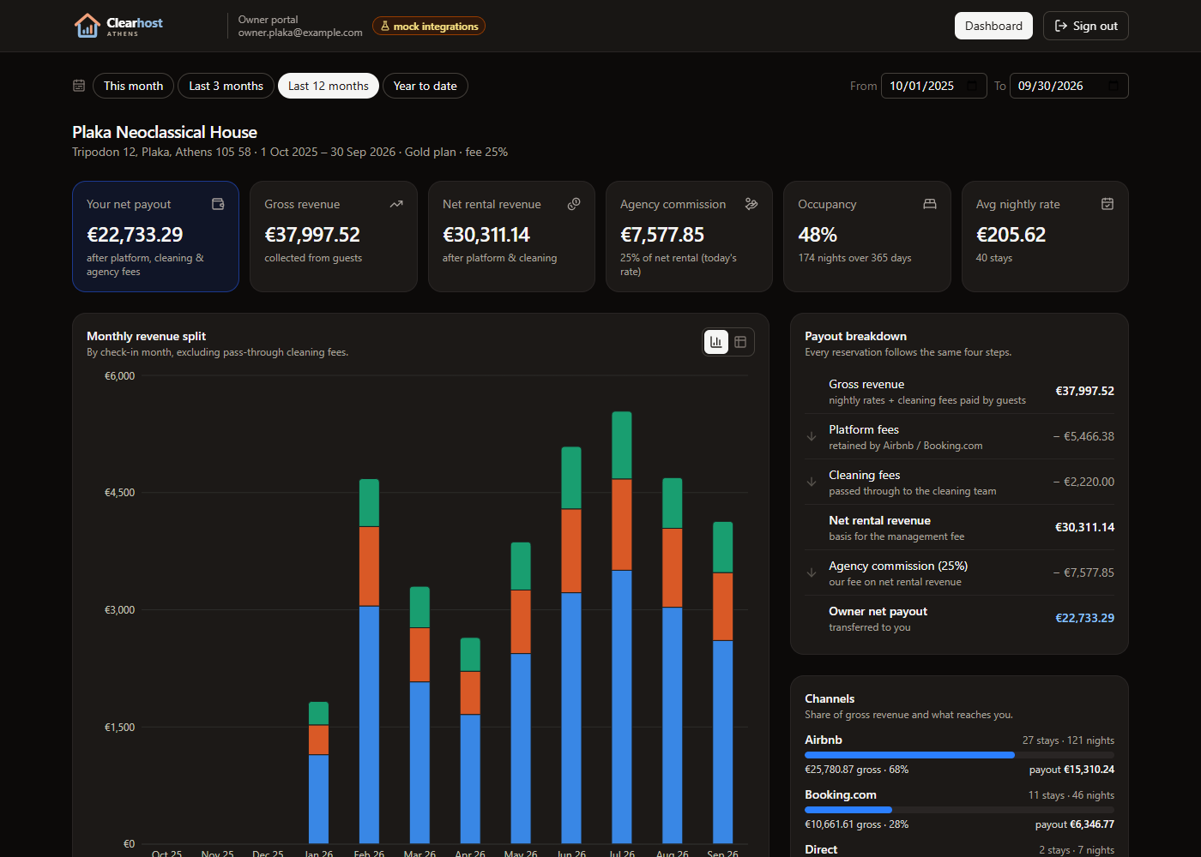This screenshot has width=1201, height=857.
Task: Edit the From date field 10/01/2025
Action: pyautogui.click(x=934, y=86)
